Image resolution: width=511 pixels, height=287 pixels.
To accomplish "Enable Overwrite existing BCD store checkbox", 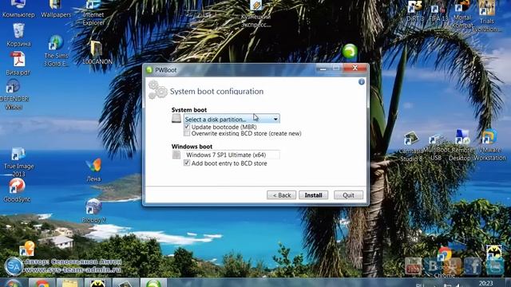I will click(x=187, y=133).
